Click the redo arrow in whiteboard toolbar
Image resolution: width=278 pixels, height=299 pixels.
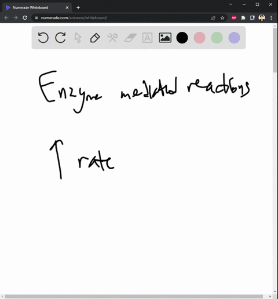(60, 38)
